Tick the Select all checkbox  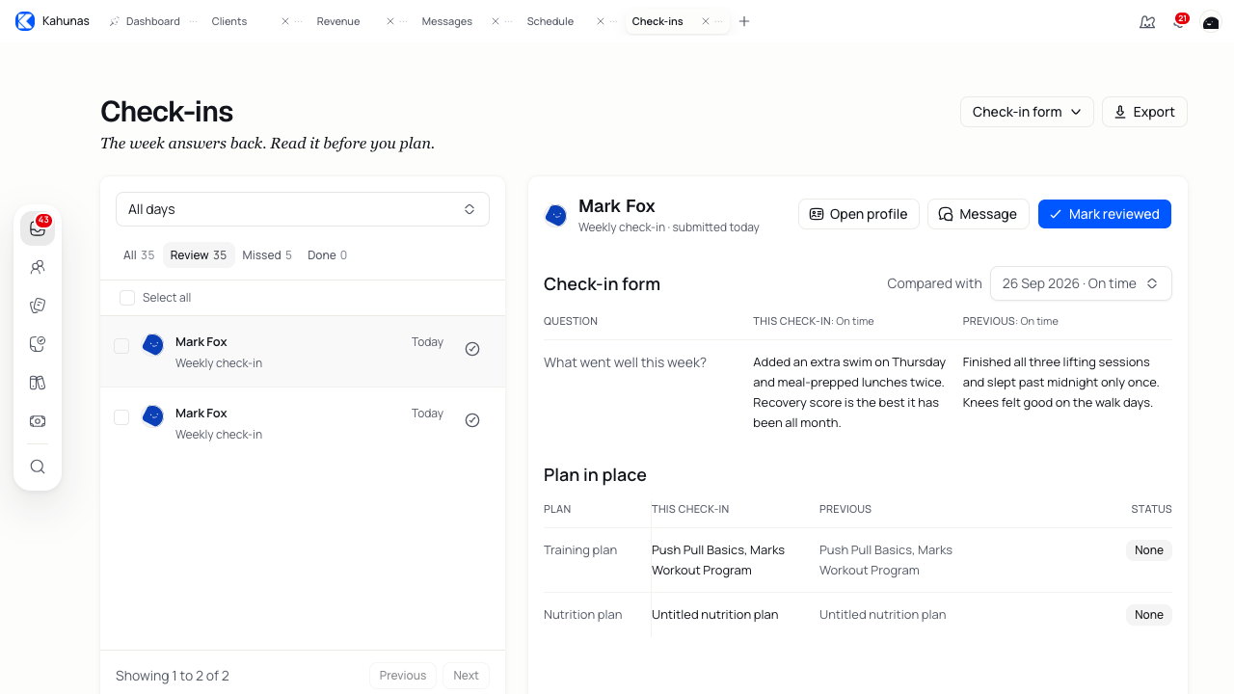point(127,298)
